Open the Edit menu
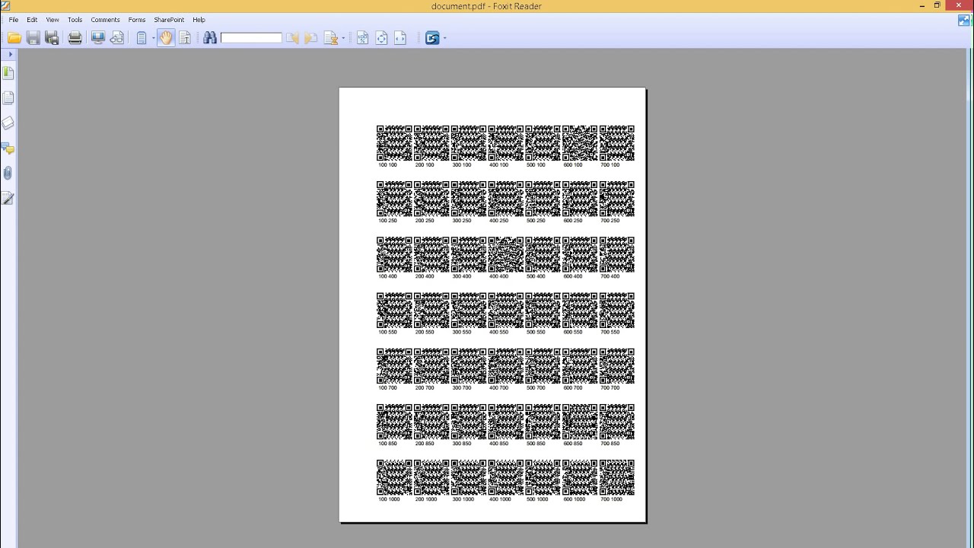The height and width of the screenshot is (548, 974). (32, 20)
